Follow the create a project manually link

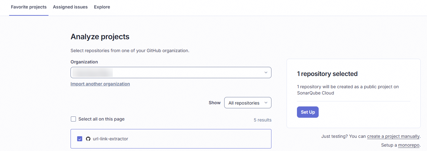coord(393,136)
